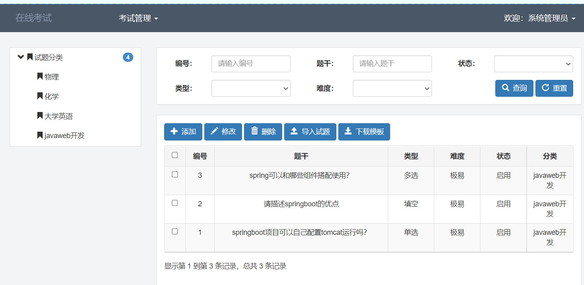
Task: Click the badge showing 4 categories
Action: tap(128, 57)
